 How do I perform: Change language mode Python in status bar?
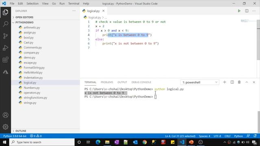pyautogui.click(x=238, y=136)
